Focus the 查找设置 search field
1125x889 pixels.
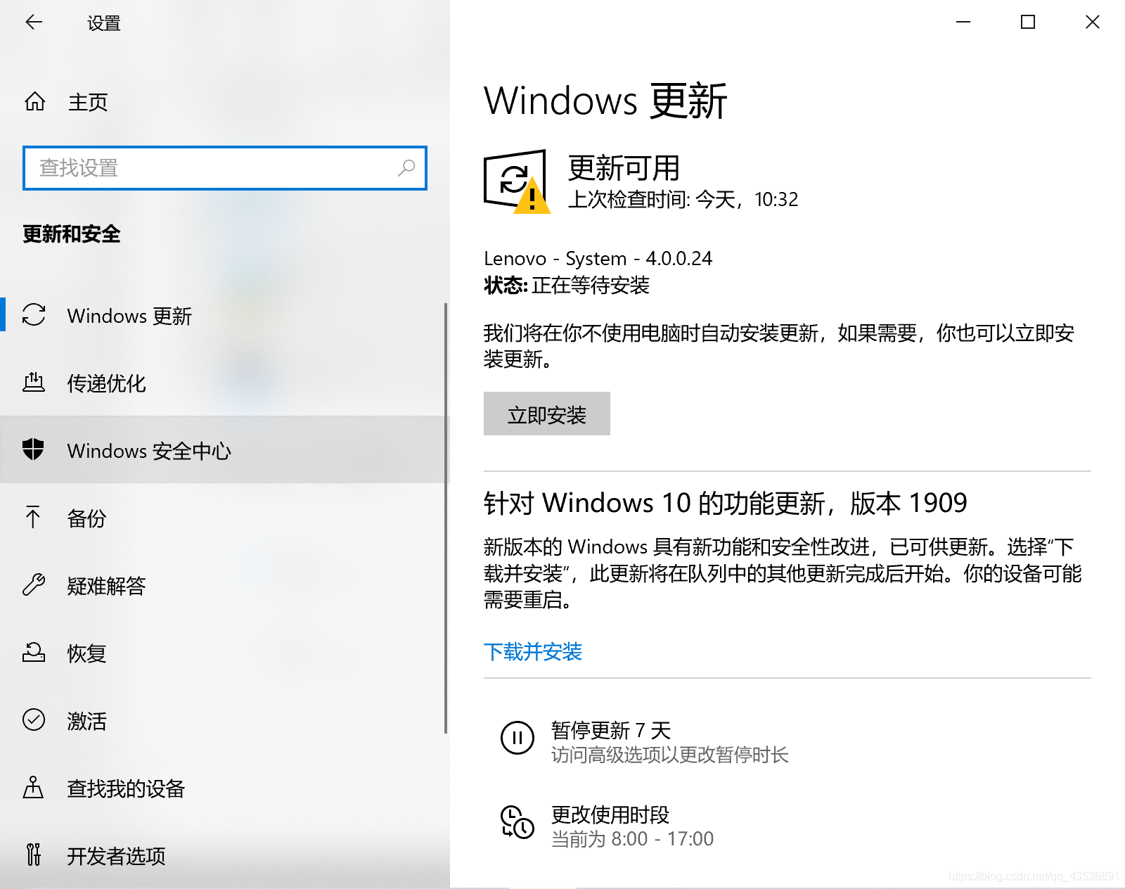point(225,168)
